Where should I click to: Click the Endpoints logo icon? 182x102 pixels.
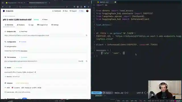tap(4, 11)
